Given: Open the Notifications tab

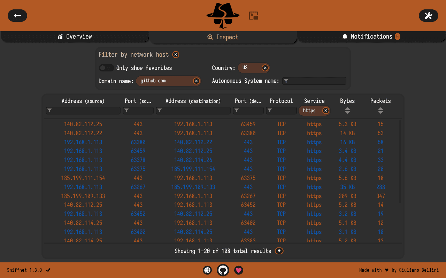Looking at the screenshot, I should pos(371,36).
